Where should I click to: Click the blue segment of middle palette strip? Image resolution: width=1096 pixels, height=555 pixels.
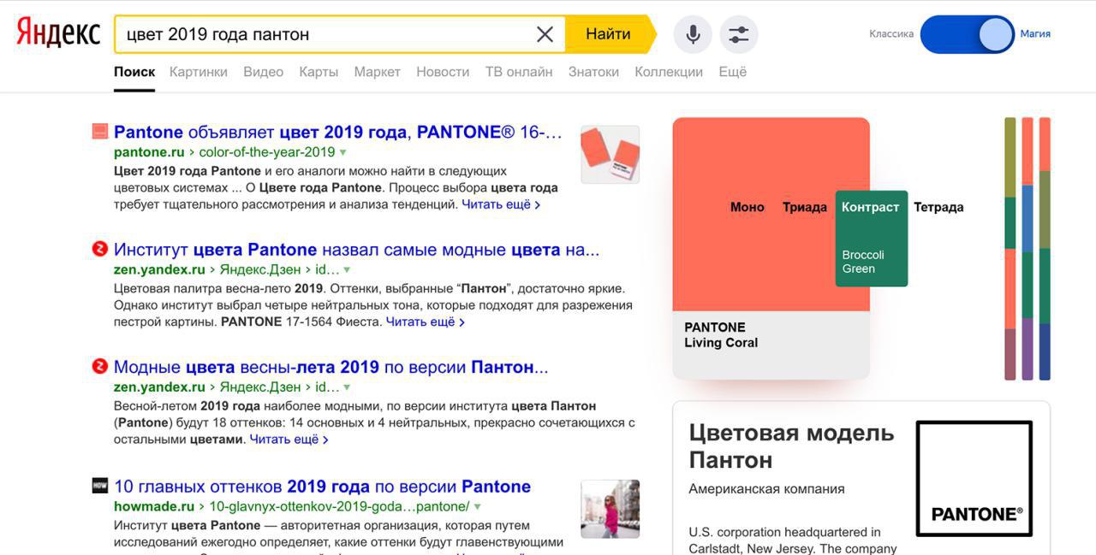tap(1027, 219)
